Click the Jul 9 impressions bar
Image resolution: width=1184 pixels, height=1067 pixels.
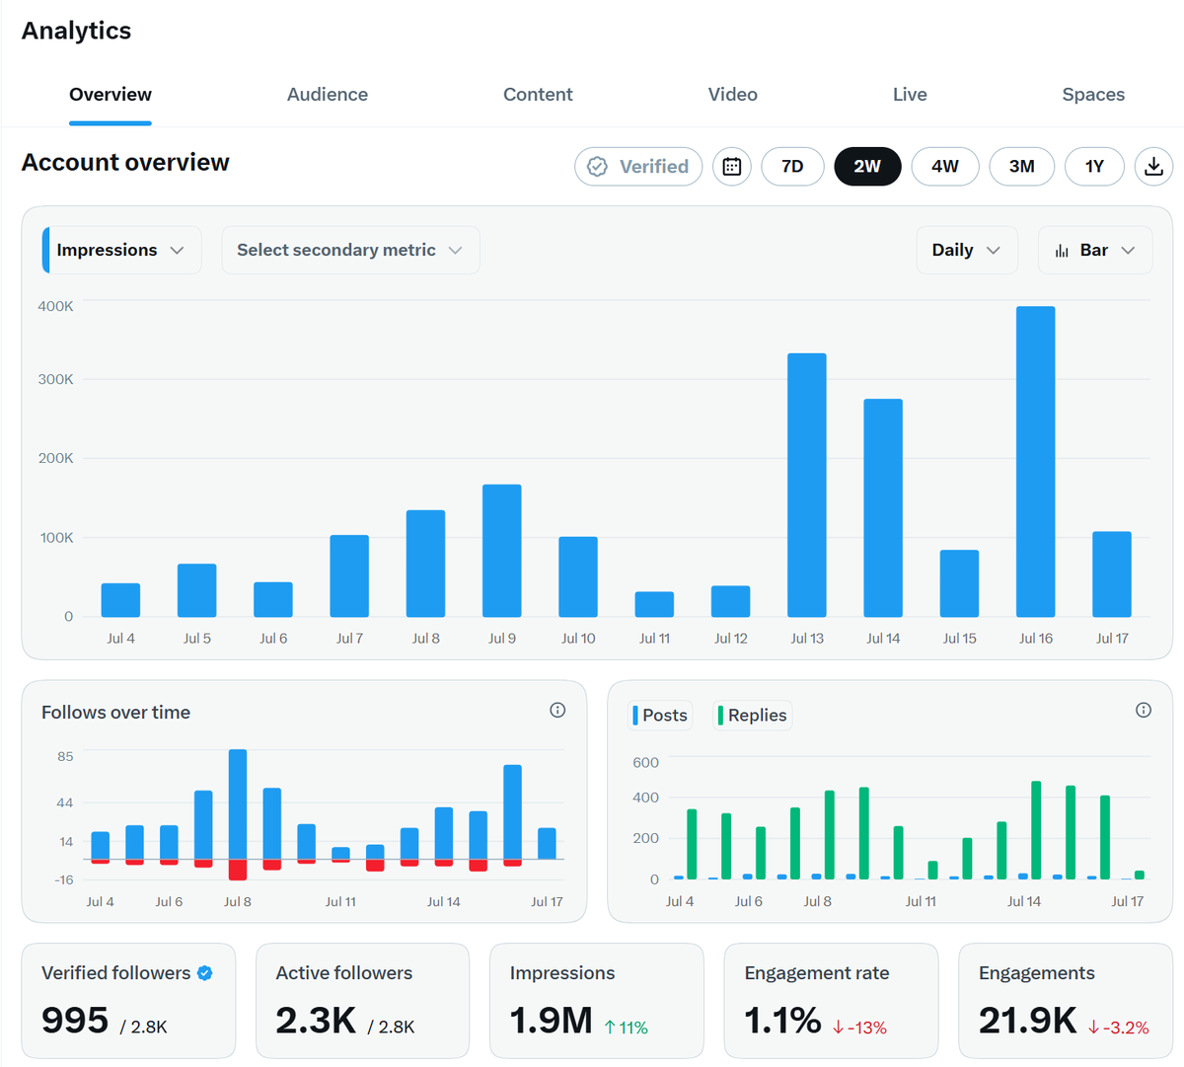(502, 551)
